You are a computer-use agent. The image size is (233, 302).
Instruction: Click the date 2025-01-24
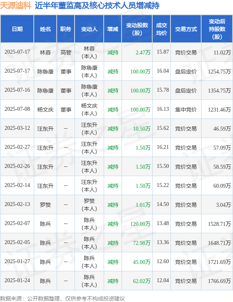tap(17, 281)
